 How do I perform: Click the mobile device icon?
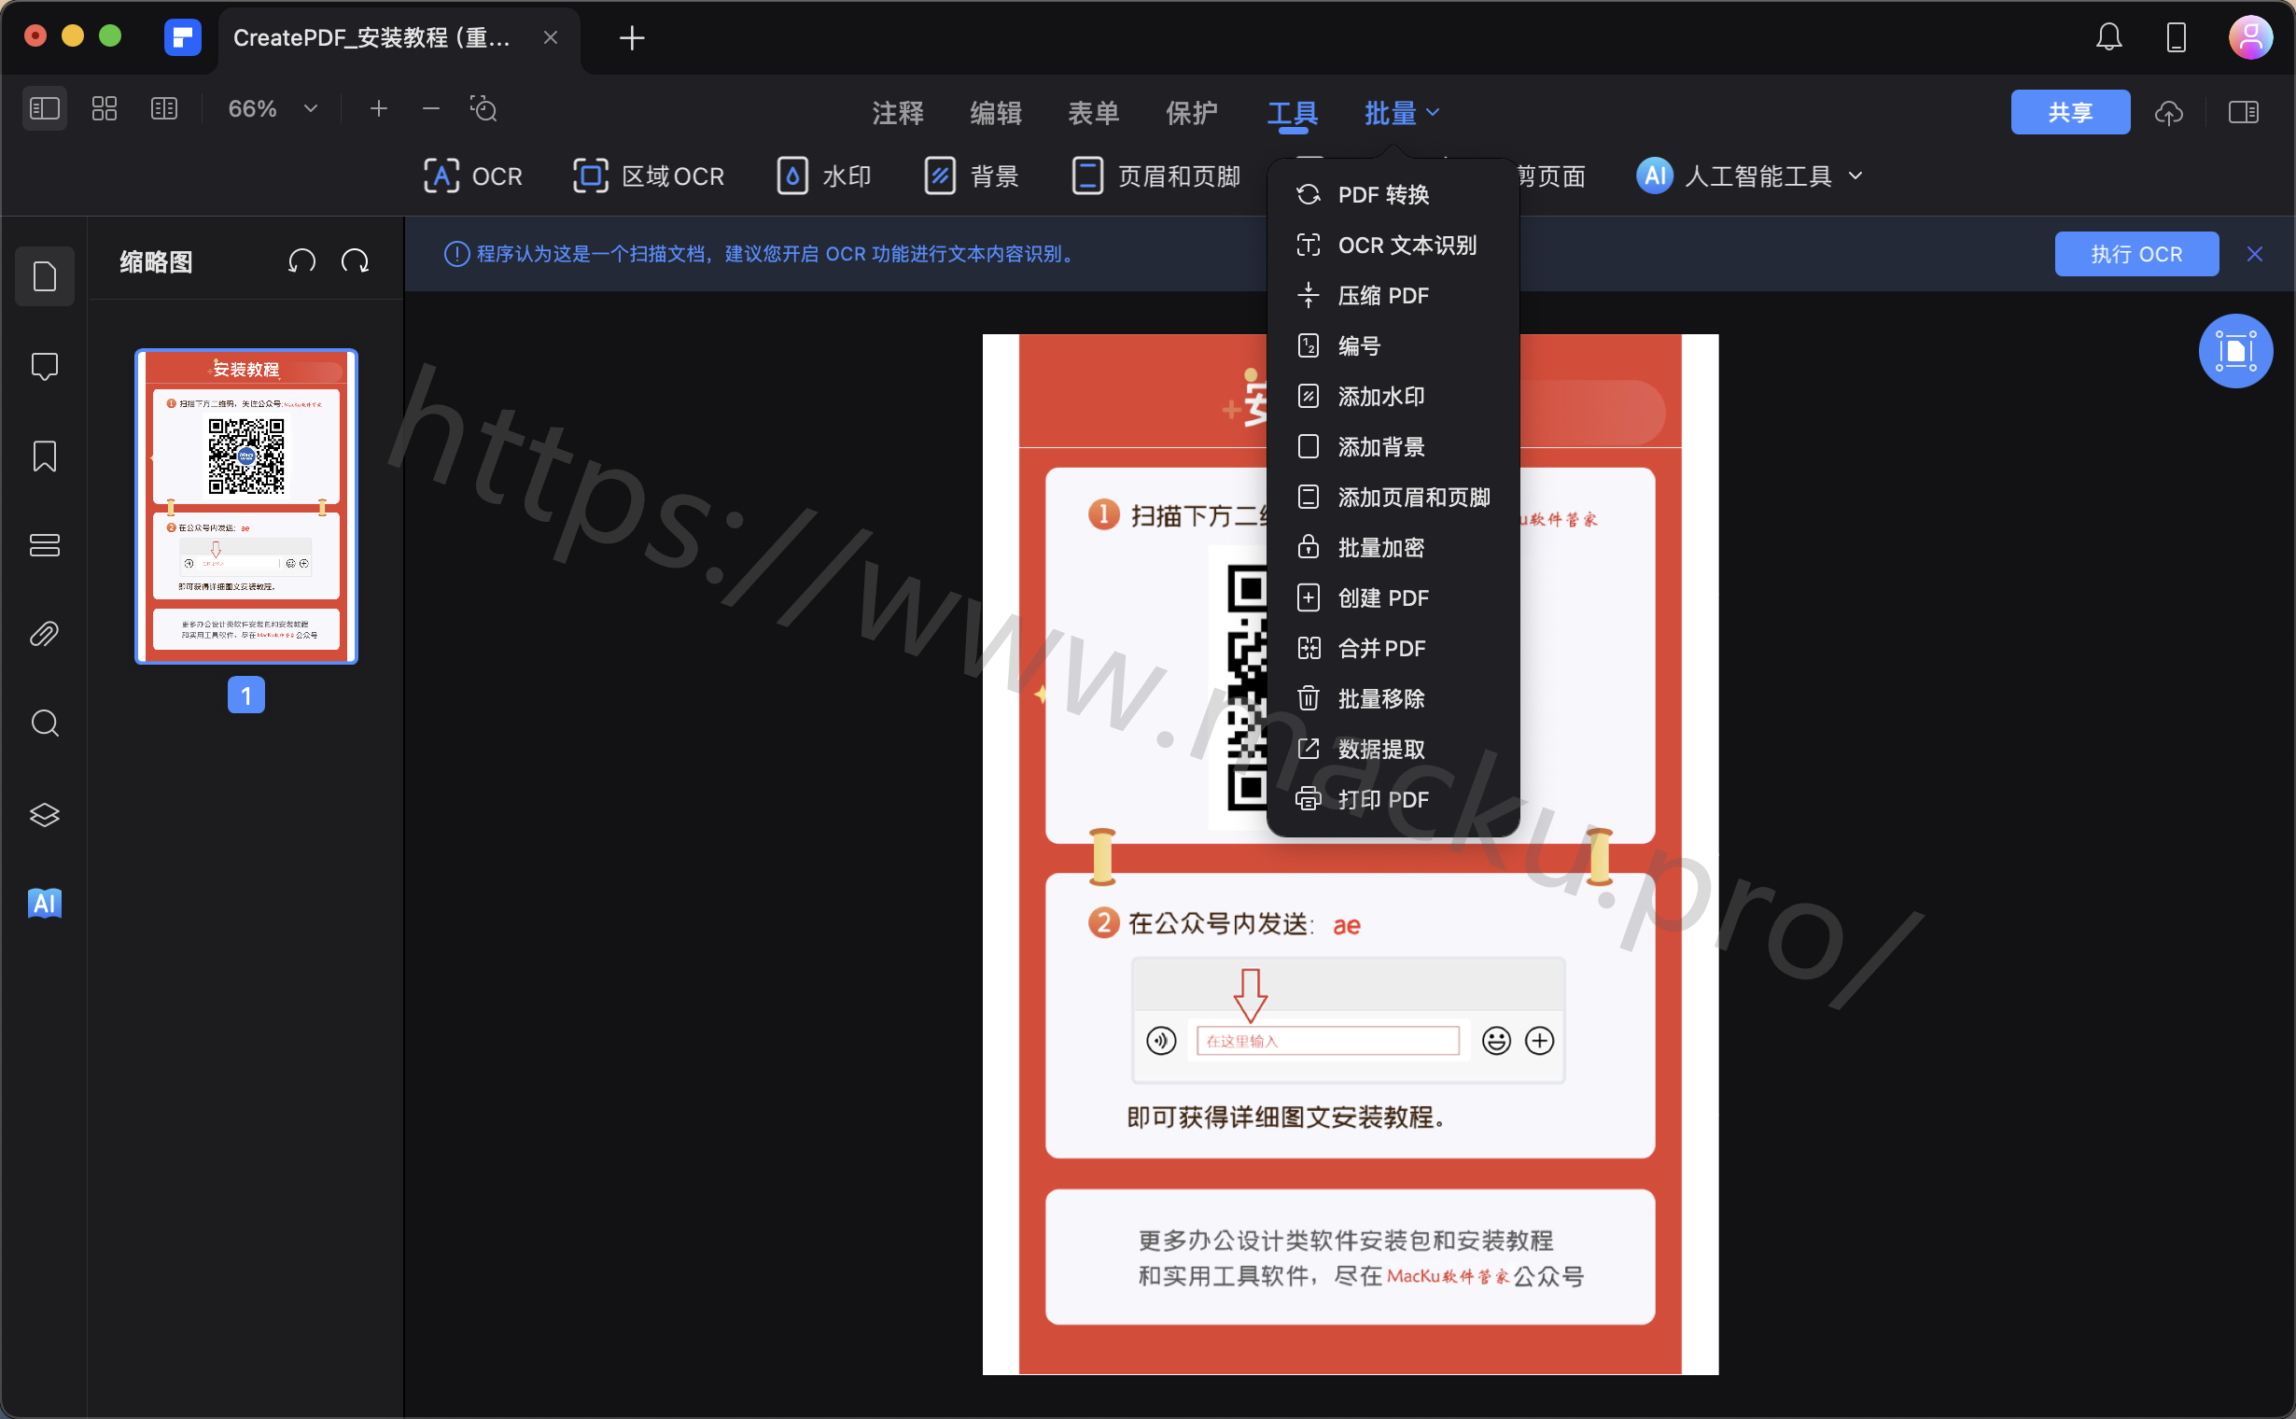[2176, 37]
